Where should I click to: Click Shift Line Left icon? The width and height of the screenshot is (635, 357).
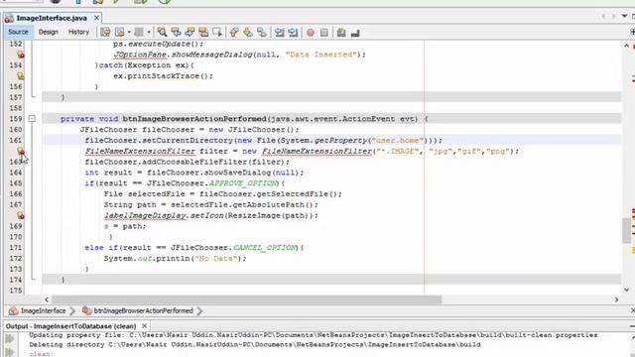[x=279, y=32]
